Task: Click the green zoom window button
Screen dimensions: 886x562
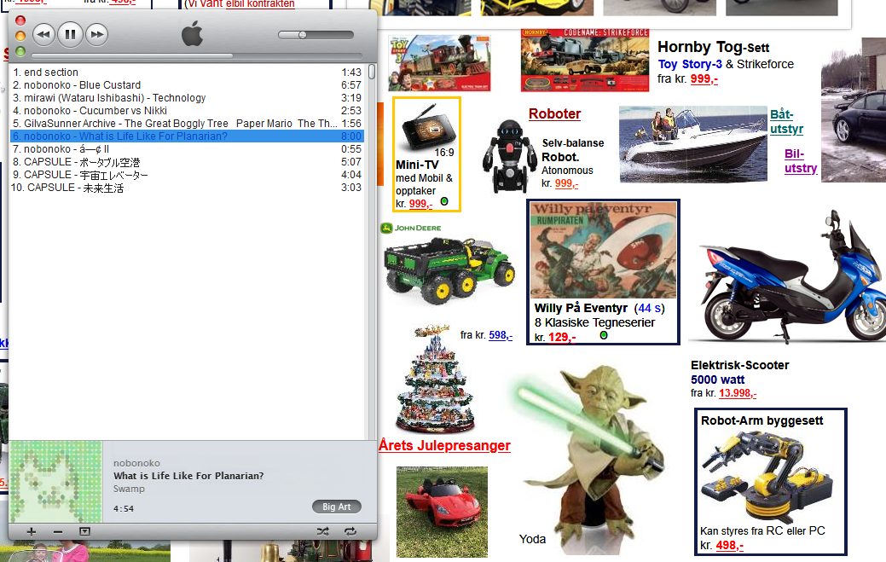Action: point(20,51)
